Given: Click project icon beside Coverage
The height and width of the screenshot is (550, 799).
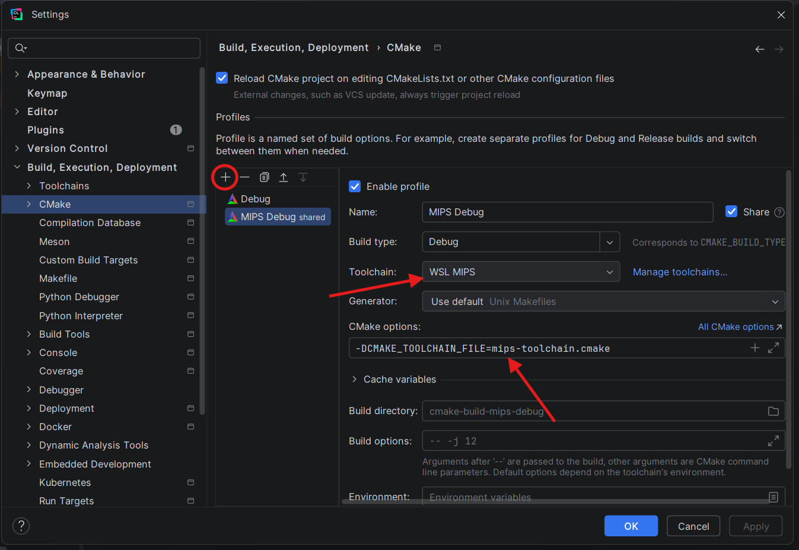Looking at the screenshot, I should point(190,371).
